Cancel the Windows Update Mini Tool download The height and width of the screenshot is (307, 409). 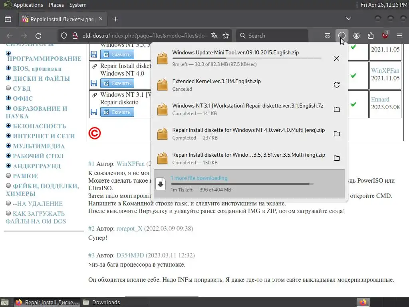336,58
